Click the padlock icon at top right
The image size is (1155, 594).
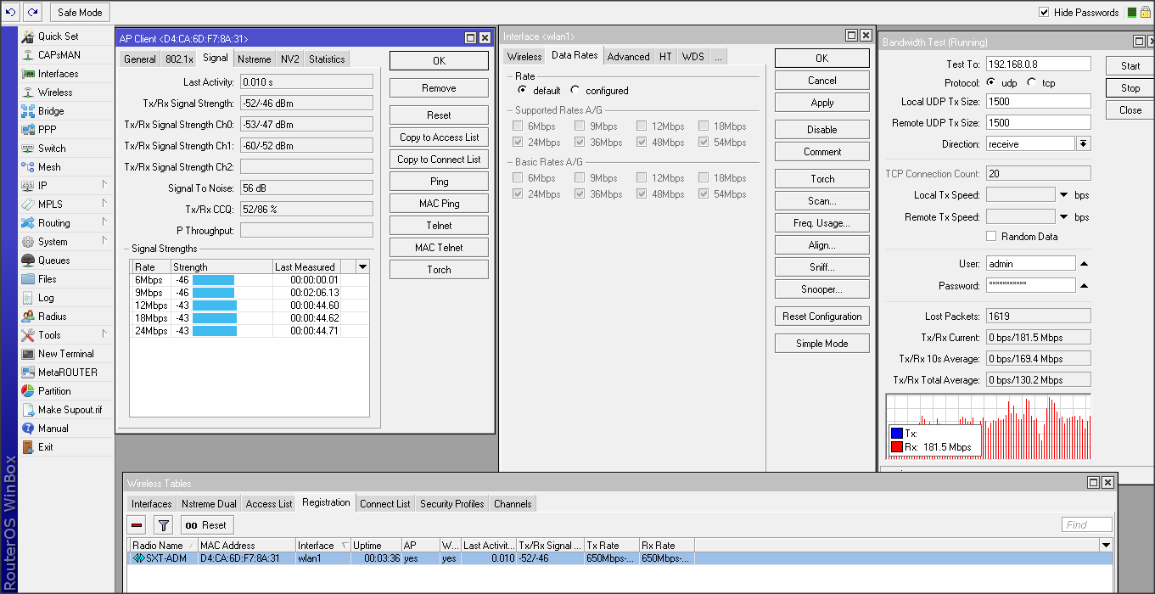1146,13
